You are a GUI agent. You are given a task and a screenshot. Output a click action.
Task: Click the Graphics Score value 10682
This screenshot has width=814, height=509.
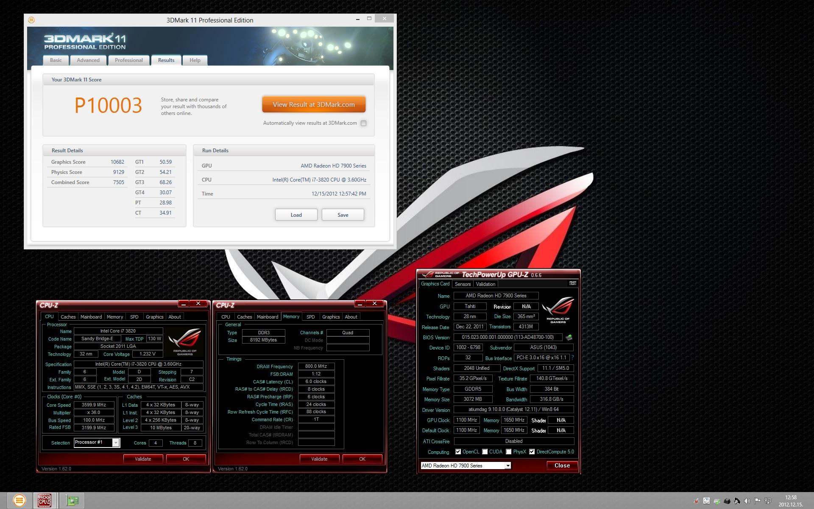tap(117, 162)
